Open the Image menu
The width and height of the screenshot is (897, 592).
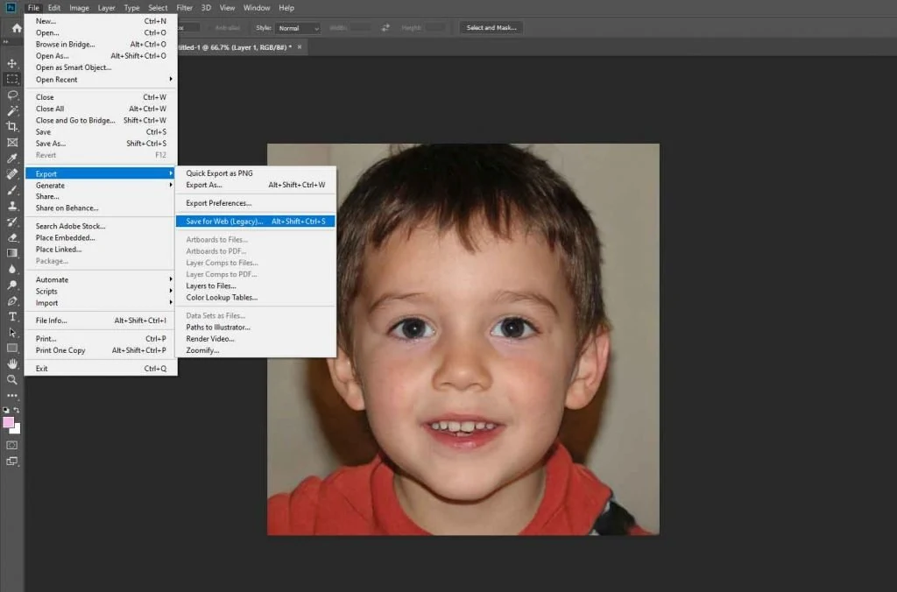click(x=79, y=8)
